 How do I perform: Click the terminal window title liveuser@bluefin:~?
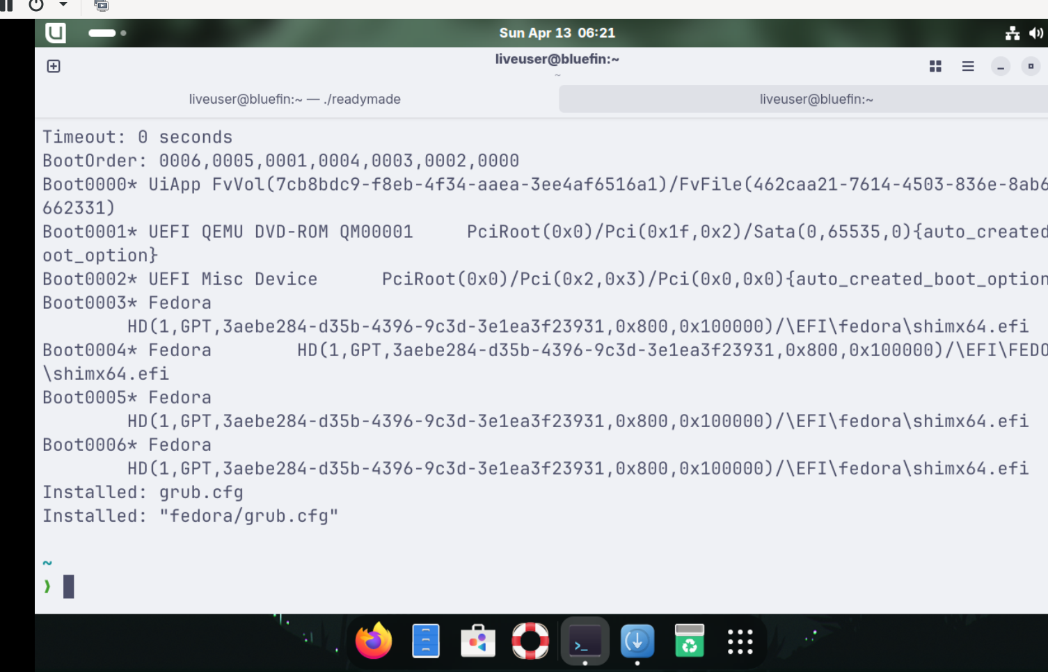coord(557,59)
